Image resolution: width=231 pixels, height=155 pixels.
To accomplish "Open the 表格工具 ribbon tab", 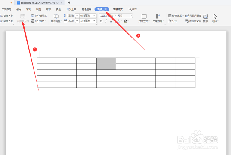I will 102,9.
